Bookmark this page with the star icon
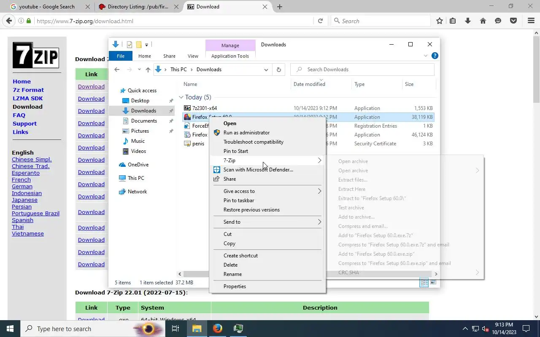This screenshot has height=337, width=540. pyautogui.click(x=440, y=21)
